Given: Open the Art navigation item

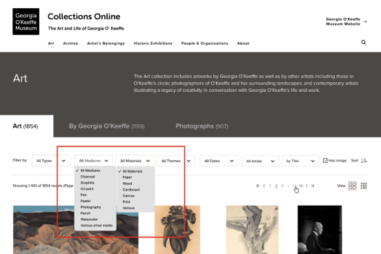Looking at the screenshot, I should (51, 43).
